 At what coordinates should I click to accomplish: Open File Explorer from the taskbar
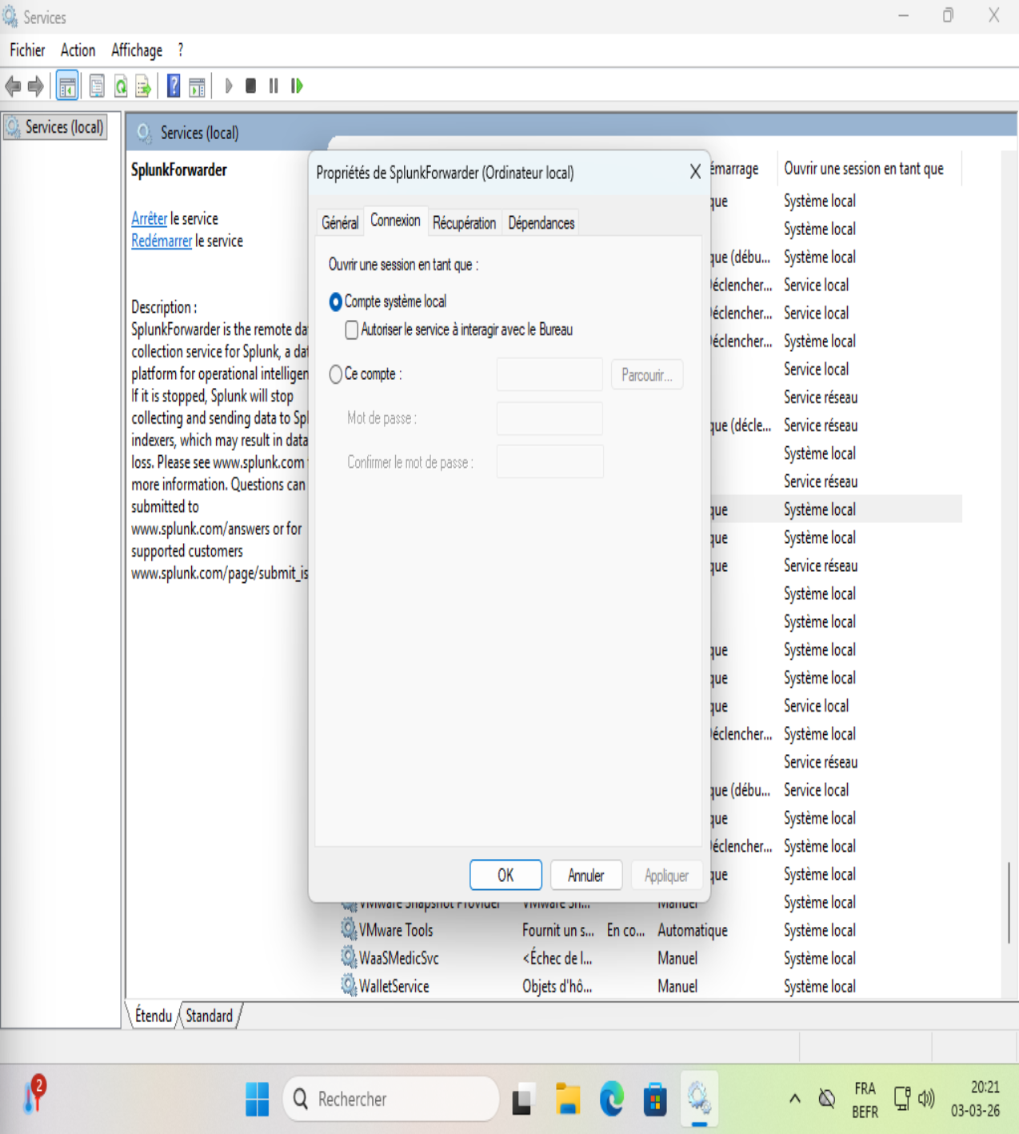click(568, 1099)
